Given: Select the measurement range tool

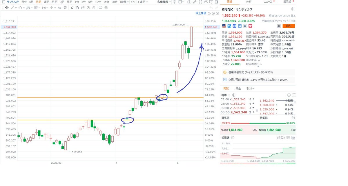Looking at the screenshot, I should [44, 8].
